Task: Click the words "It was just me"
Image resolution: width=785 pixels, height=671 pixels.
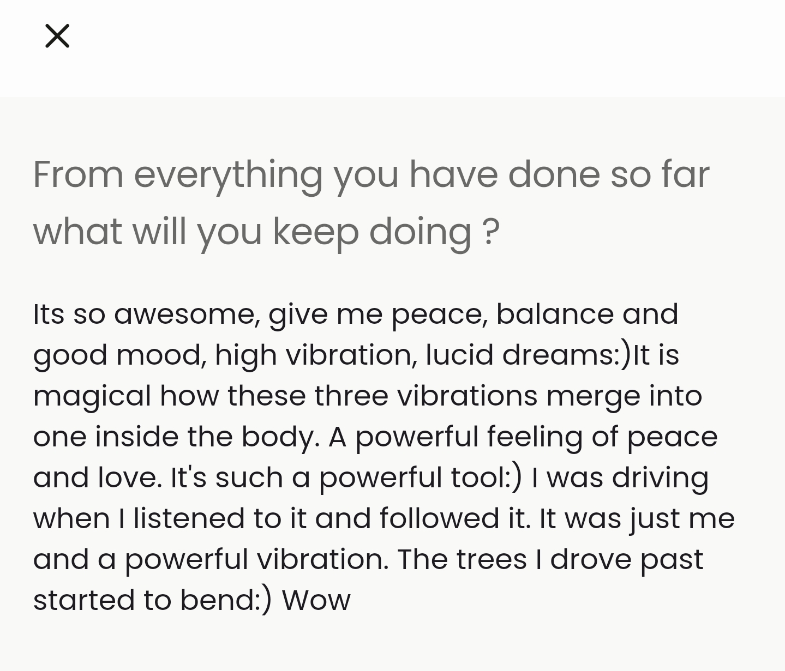Action: click(637, 518)
